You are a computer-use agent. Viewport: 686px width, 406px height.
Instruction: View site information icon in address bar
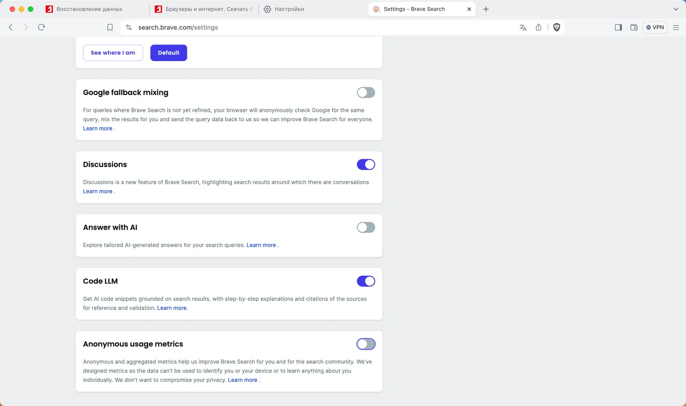tap(129, 27)
